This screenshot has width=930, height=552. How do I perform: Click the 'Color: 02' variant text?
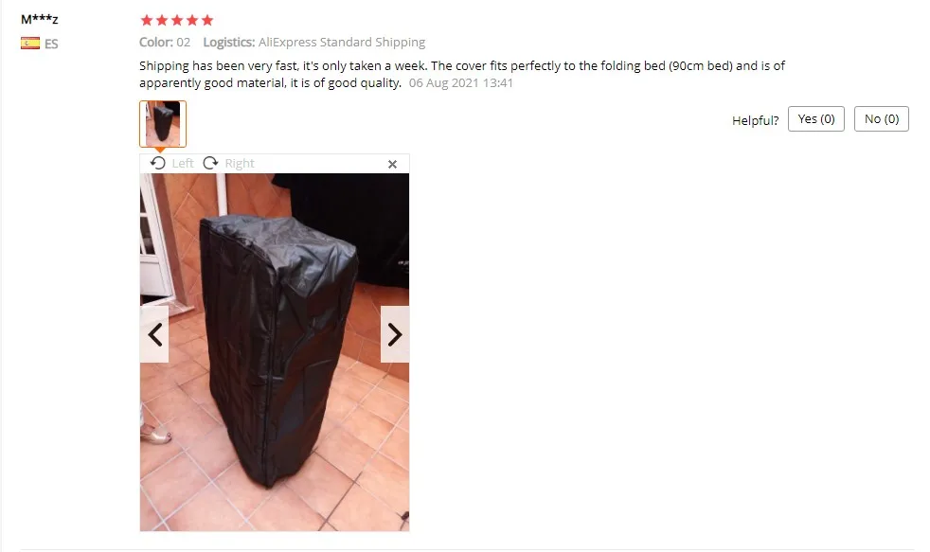coord(165,42)
